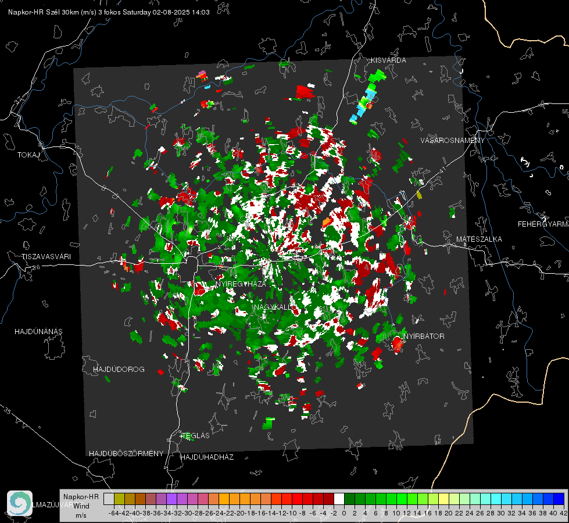Select the MÁTÉSZALKA label
The image size is (569, 523).
pyautogui.click(x=479, y=239)
